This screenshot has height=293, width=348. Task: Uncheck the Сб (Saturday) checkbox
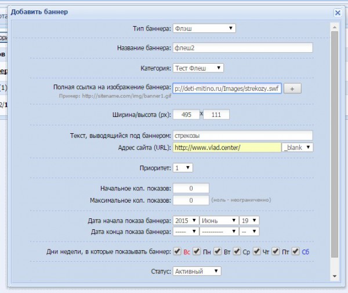(295, 251)
